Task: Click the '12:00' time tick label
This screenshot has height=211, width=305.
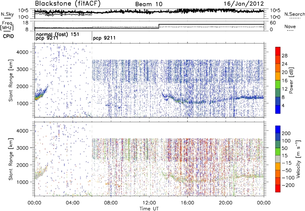Action: tap(149, 203)
